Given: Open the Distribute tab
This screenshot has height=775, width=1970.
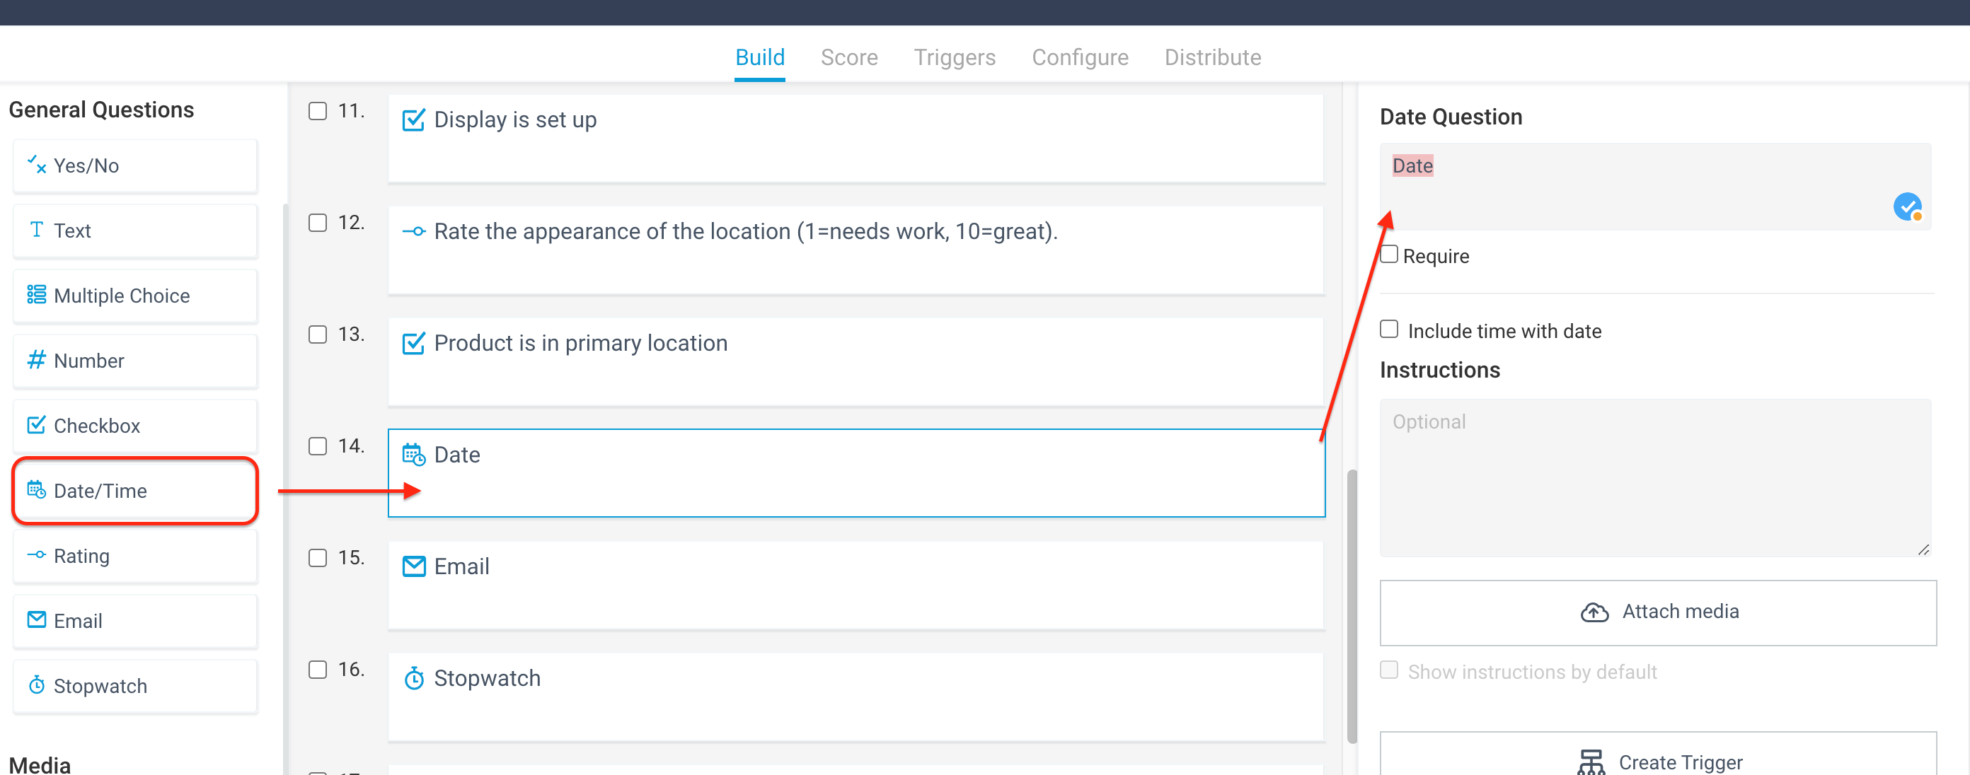Looking at the screenshot, I should [1212, 57].
